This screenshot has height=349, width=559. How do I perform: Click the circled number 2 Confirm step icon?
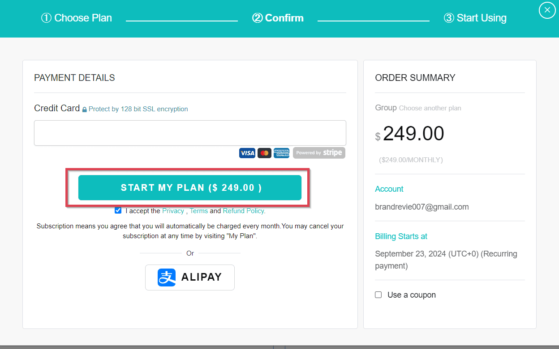tap(258, 18)
